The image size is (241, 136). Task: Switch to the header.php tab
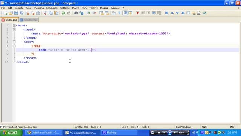pos(29,20)
